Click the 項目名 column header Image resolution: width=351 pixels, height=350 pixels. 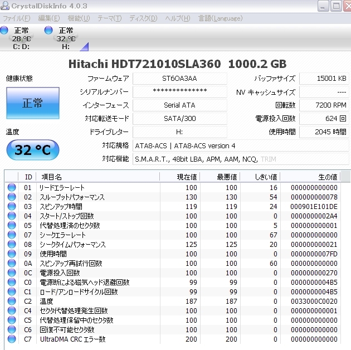pyautogui.click(x=98, y=177)
